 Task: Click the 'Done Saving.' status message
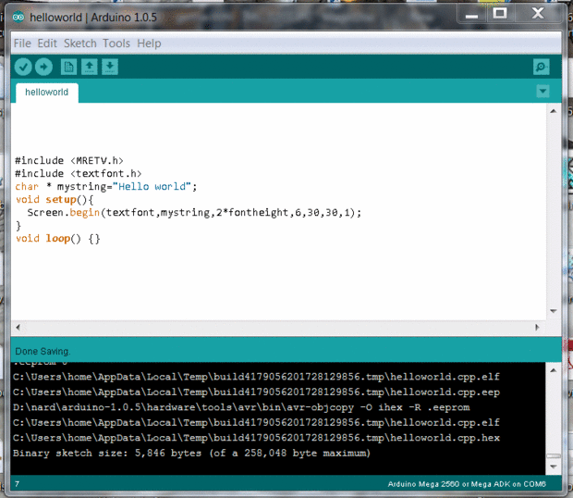tap(43, 352)
